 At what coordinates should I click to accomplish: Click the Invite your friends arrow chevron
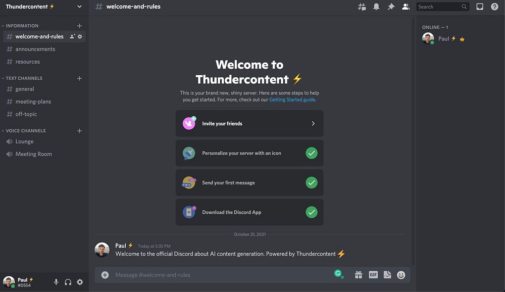pos(313,123)
